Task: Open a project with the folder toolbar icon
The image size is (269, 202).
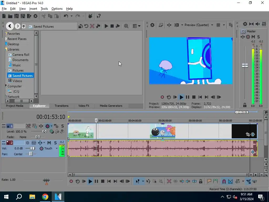Action: pyautogui.click(x=10, y=16)
